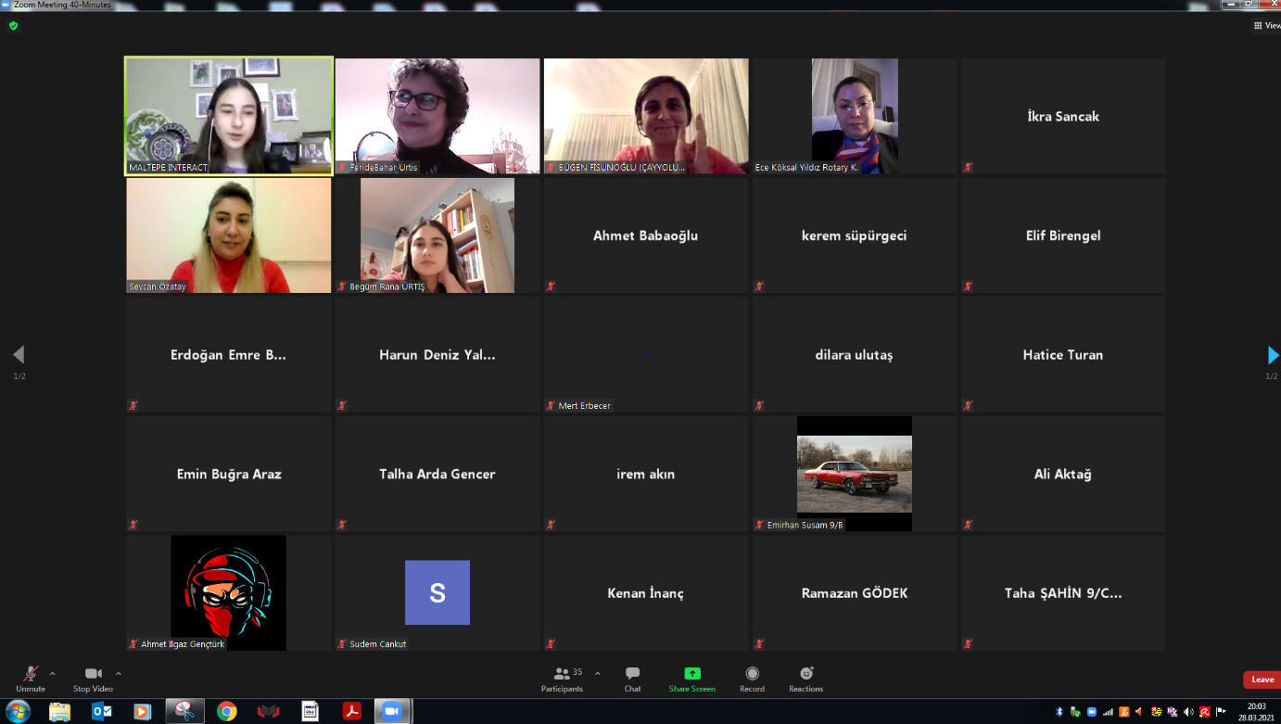Leave the meeting
The height and width of the screenshot is (724, 1281).
[x=1262, y=680]
